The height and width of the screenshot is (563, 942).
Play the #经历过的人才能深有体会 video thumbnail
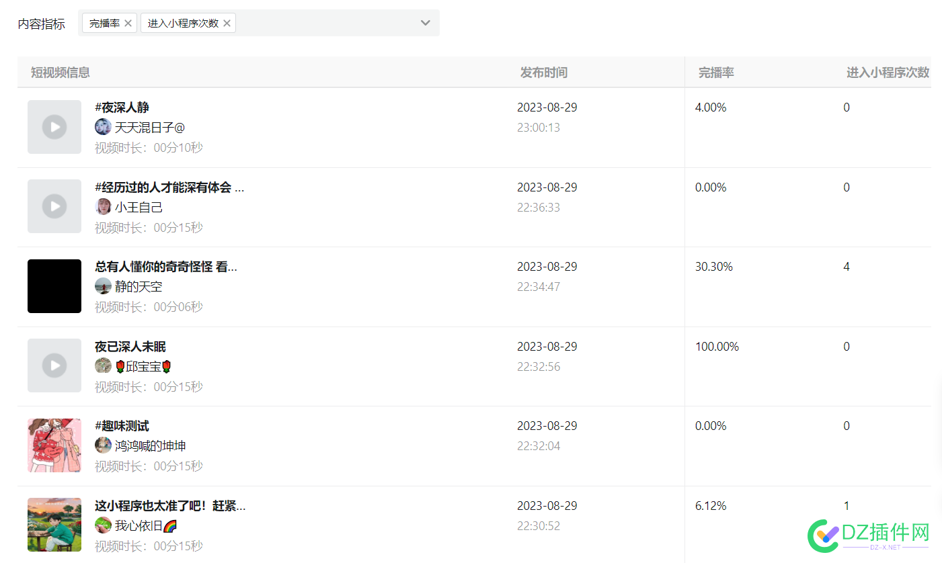pyautogui.click(x=54, y=206)
